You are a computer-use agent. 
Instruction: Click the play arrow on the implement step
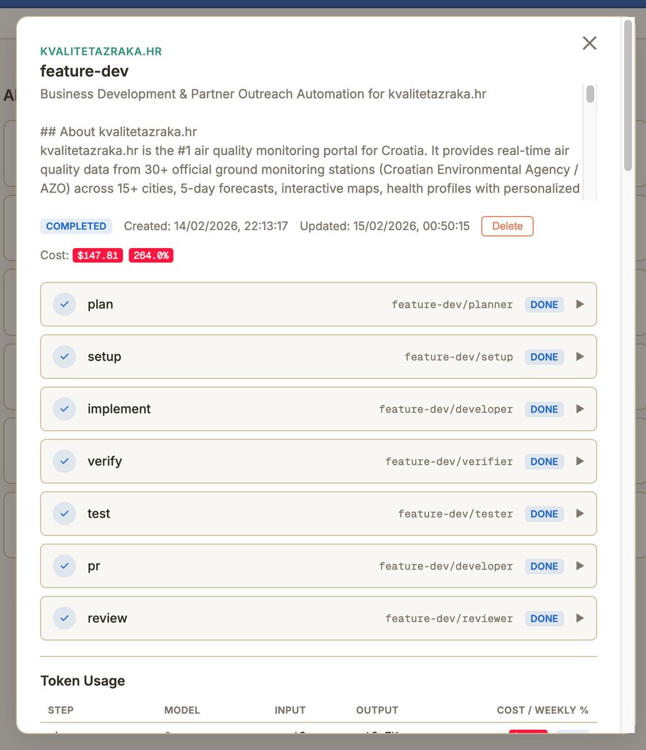point(580,409)
